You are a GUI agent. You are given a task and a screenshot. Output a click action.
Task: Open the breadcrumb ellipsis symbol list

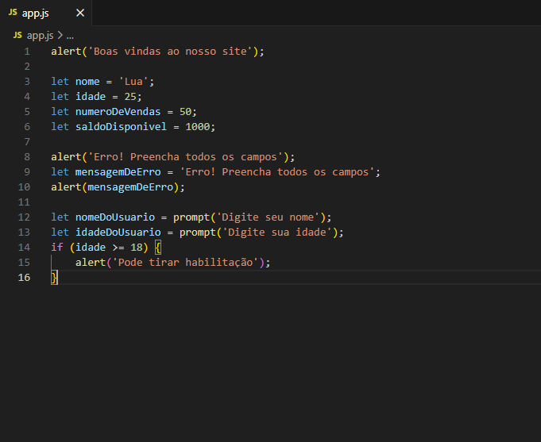69,36
